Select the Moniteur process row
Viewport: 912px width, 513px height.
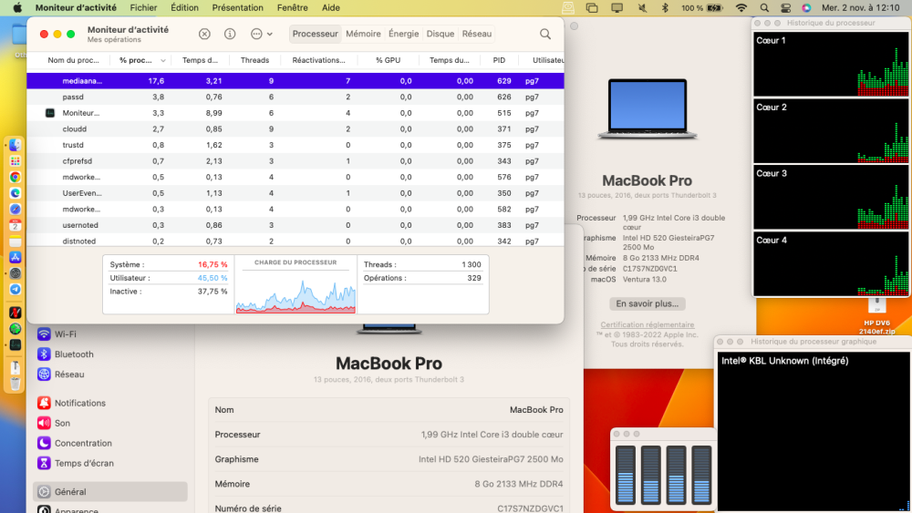click(295, 113)
